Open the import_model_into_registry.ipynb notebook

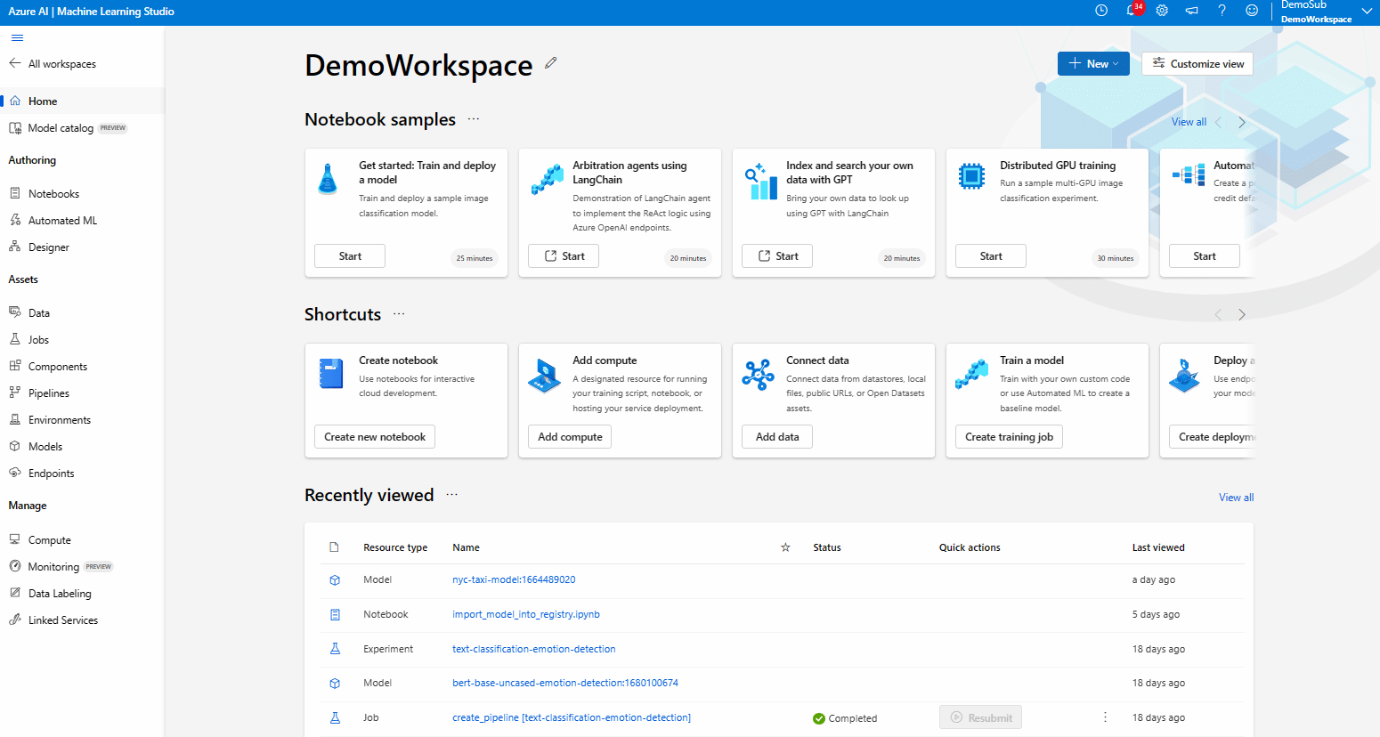pyautogui.click(x=526, y=614)
